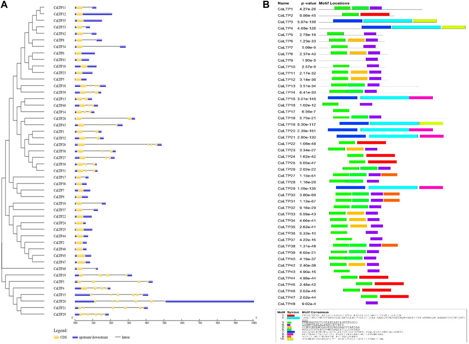Click CaLTP34 in the panel A tree
Image resolution: width=469 pixels, height=344 pixels.
(x=60, y=47)
